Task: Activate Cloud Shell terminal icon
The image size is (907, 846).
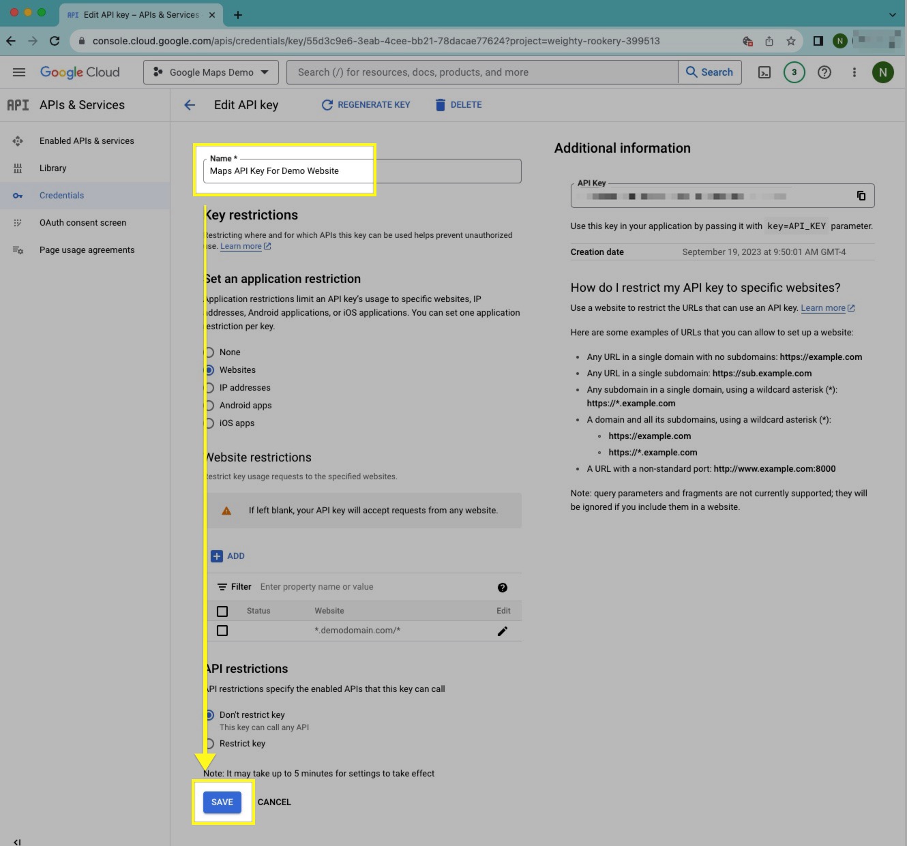Action: 764,72
